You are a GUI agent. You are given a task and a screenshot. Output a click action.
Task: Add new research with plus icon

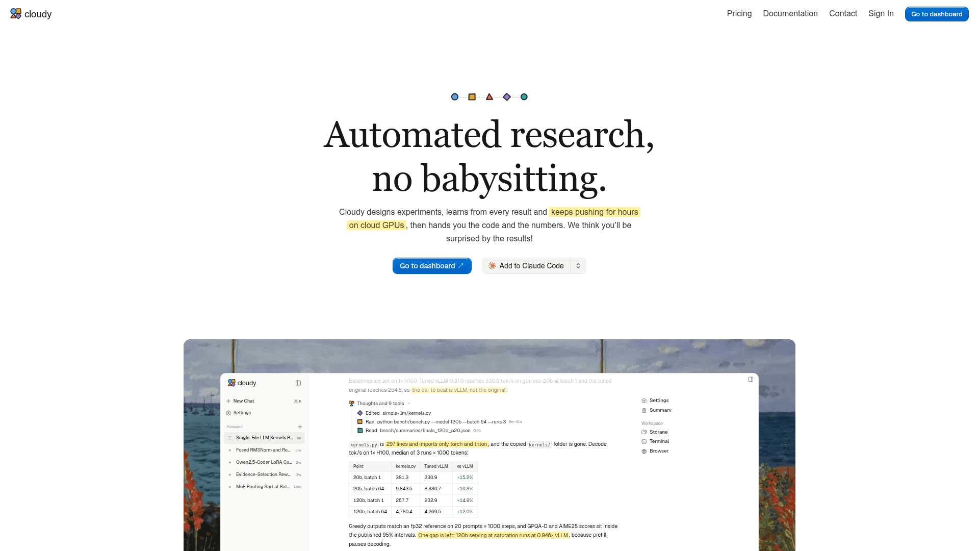(300, 427)
